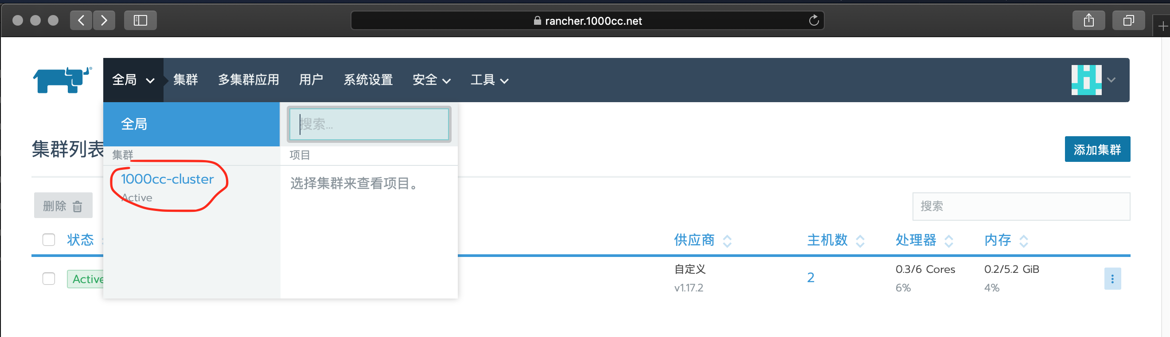The width and height of the screenshot is (1170, 337).
Task: Expand the 安全 dropdown menu
Action: [431, 80]
